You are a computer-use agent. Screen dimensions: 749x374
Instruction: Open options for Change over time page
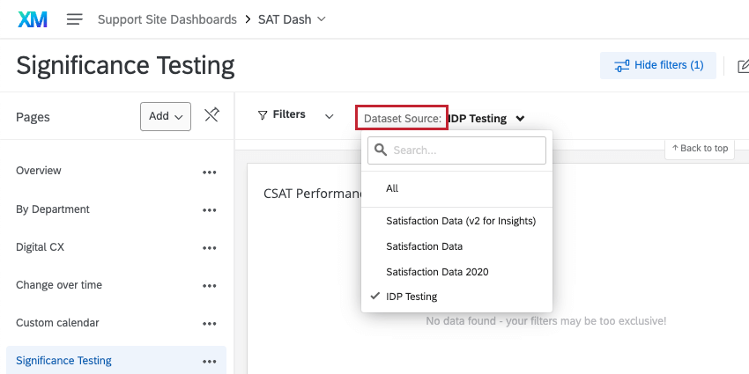tap(210, 286)
